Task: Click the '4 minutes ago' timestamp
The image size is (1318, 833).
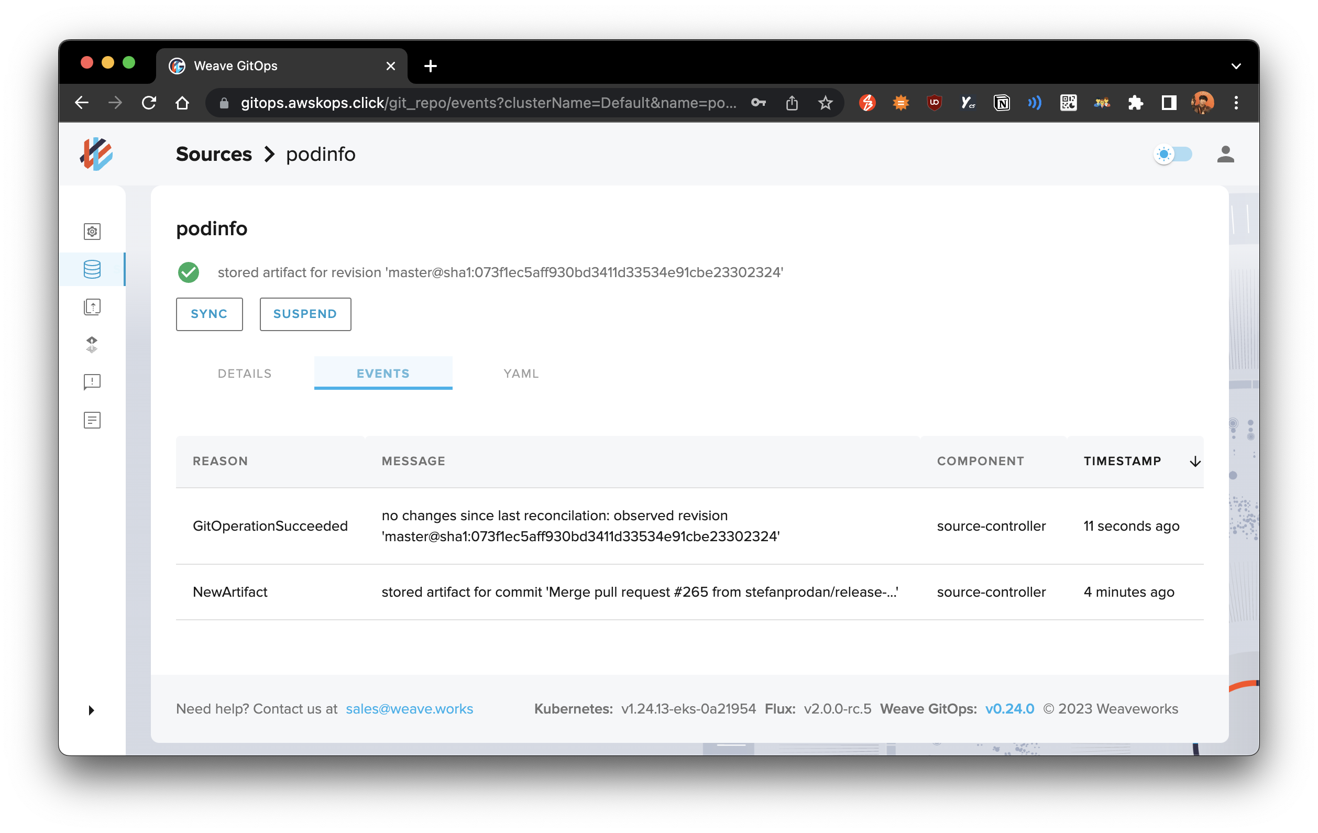Action: (x=1128, y=592)
